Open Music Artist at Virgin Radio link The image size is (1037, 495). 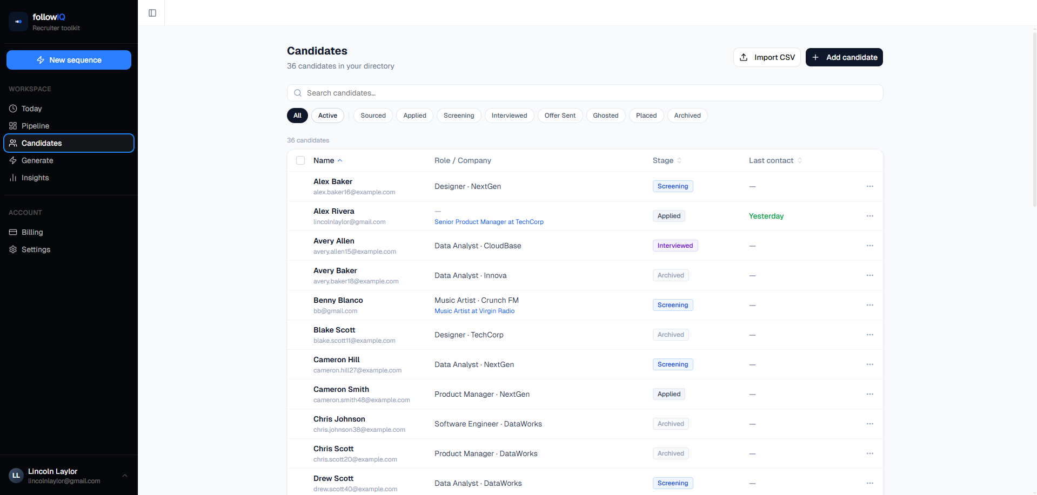474,311
